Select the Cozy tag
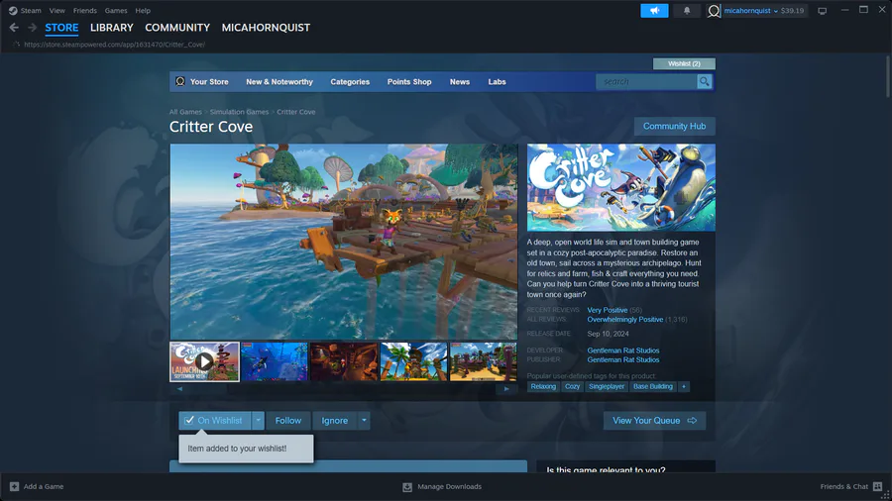The width and height of the screenshot is (892, 501). tap(572, 386)
